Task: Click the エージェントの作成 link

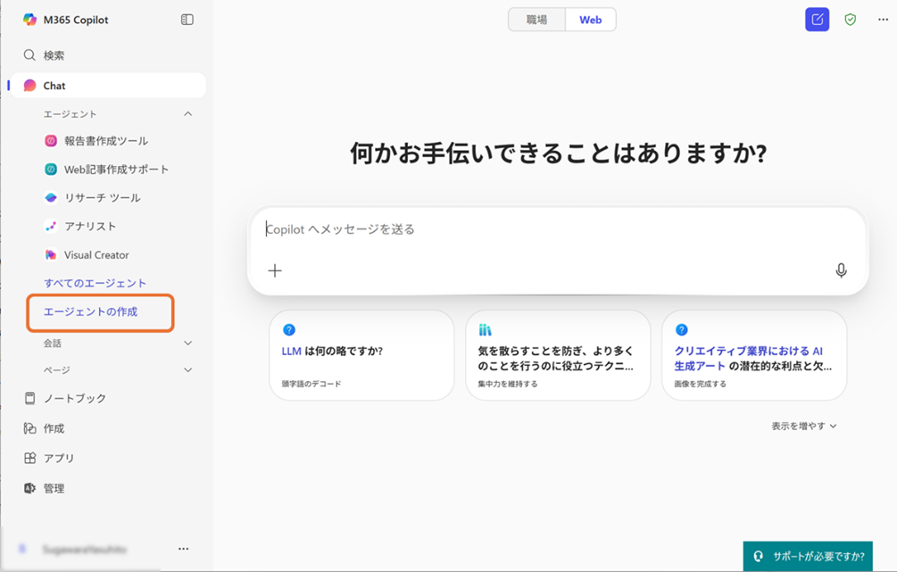Action: [91, 311]
